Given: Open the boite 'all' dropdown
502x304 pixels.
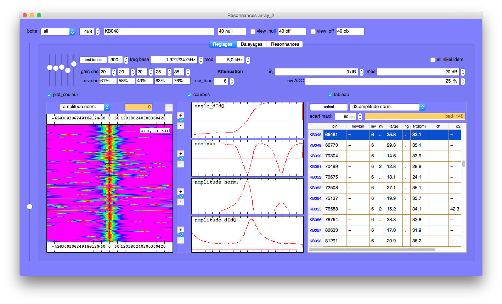Looking at the screenshot, I should tap(58, 32).
